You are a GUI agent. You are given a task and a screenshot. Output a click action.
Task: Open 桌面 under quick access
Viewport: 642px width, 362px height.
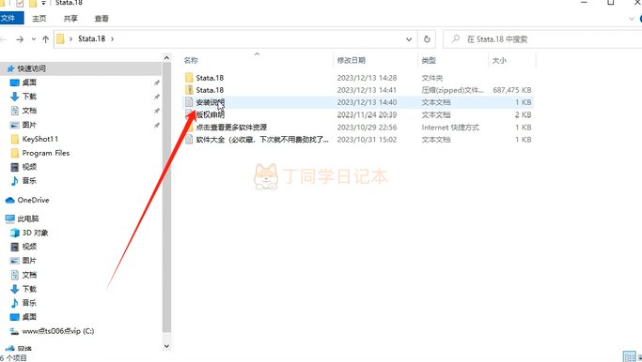pyautogui.click(x=29, y=83)
